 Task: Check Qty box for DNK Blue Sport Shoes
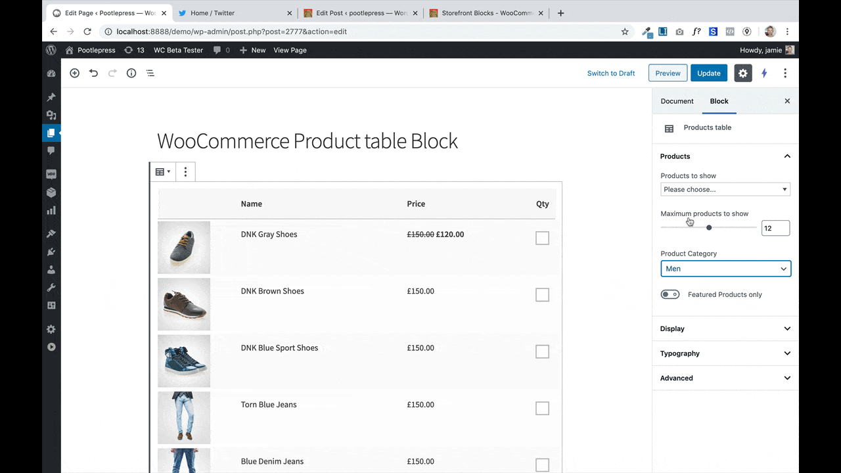[x=542, y=352]
